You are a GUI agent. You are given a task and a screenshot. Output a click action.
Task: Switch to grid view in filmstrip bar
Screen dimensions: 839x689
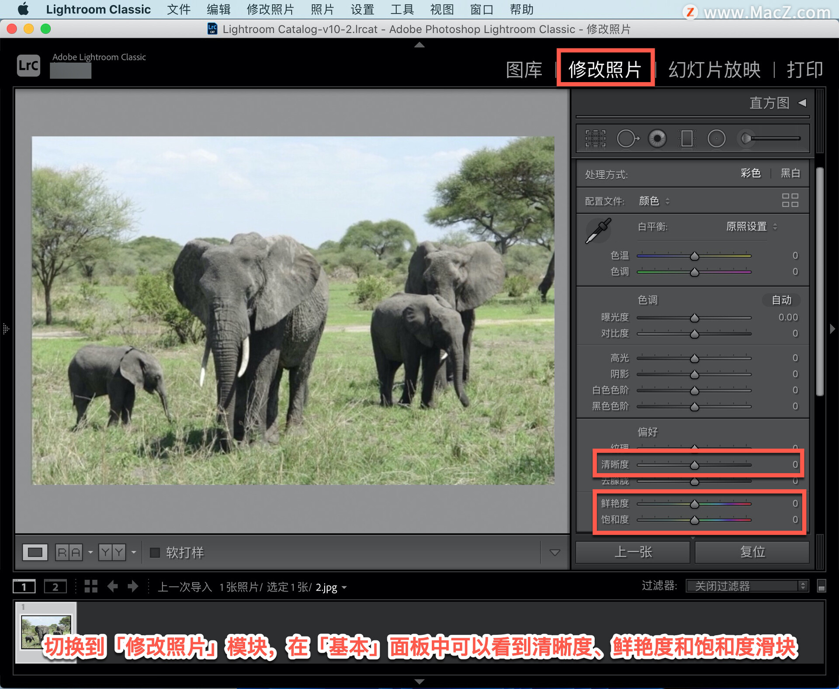[x=91, y=586]
